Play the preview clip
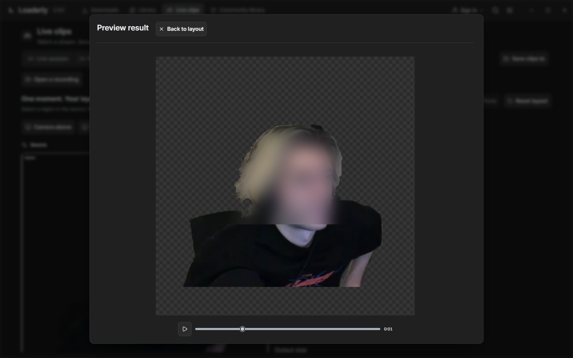The height and width of the screenshot is (358, 573). pyautogui.click(x=185, y=329)
